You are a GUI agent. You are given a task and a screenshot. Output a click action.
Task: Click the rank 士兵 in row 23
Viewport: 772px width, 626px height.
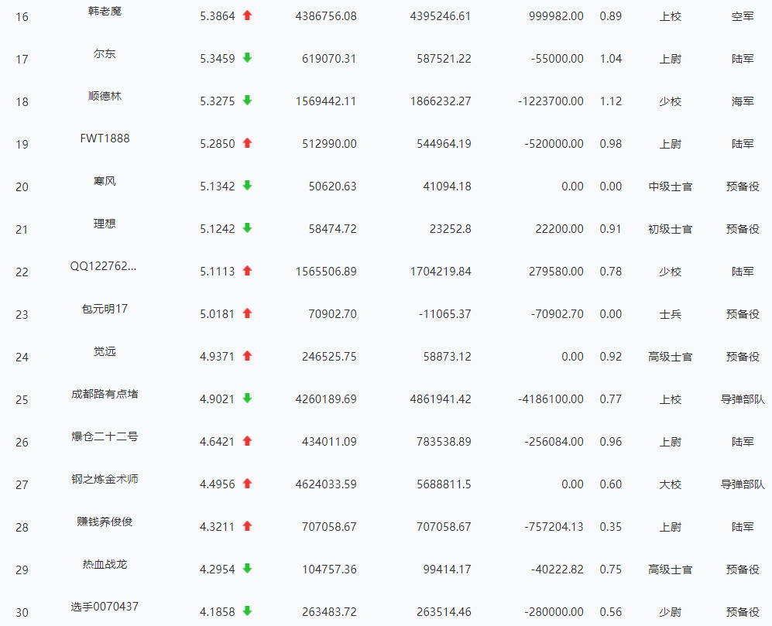pyautogui.click(x=670, y=314)
